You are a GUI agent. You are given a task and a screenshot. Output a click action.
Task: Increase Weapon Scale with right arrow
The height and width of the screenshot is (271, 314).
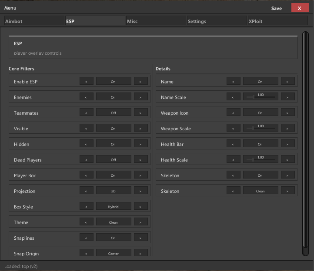click(x=288, y=128)
